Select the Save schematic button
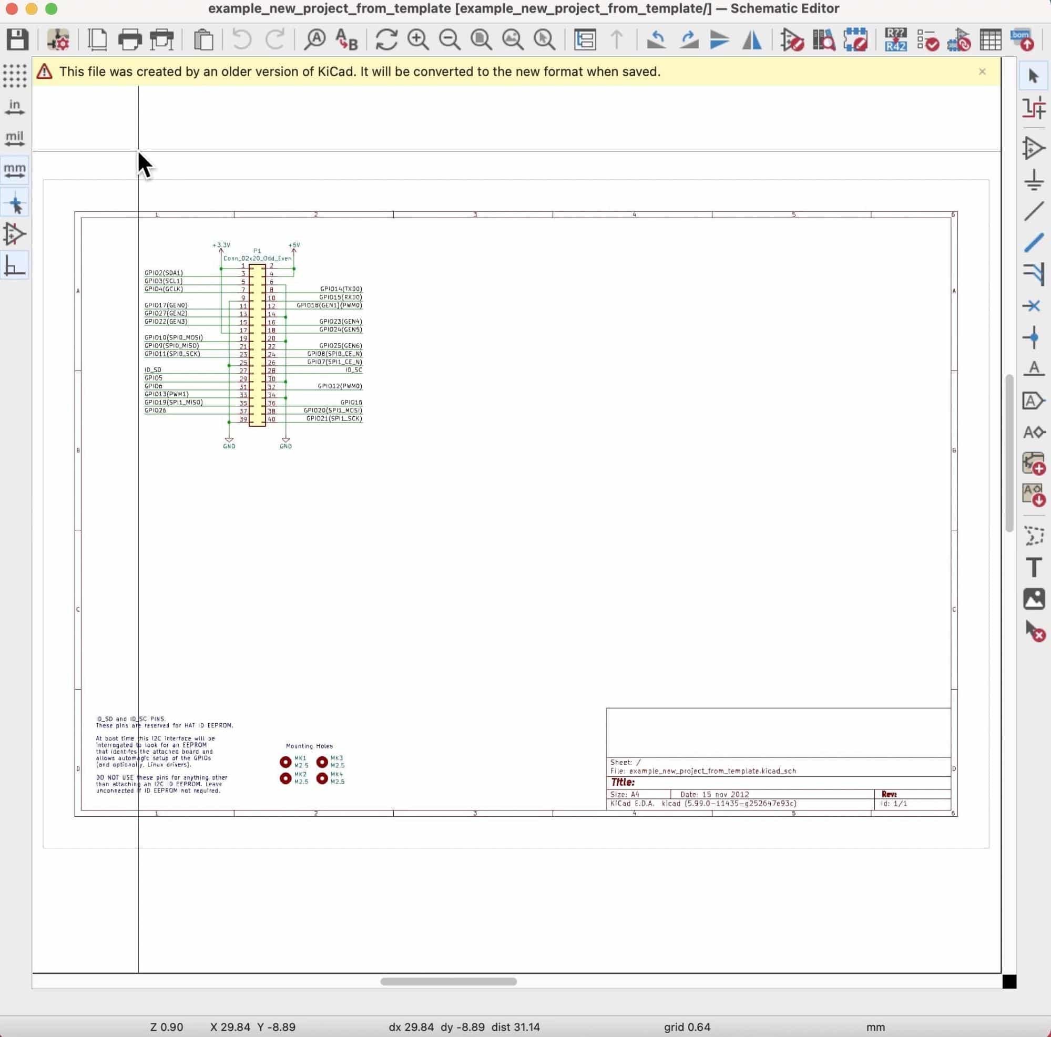This screenshot has height=1037, width=1051. tap(17, 40)
